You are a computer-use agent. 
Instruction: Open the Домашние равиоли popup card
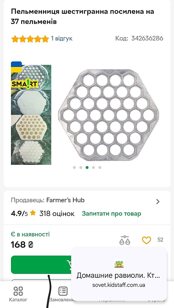[x=119, y=274]
